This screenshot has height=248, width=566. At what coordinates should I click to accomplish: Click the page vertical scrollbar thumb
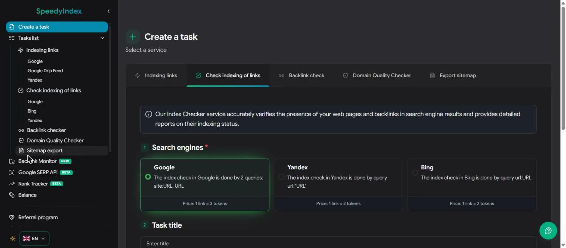[563, 68]
